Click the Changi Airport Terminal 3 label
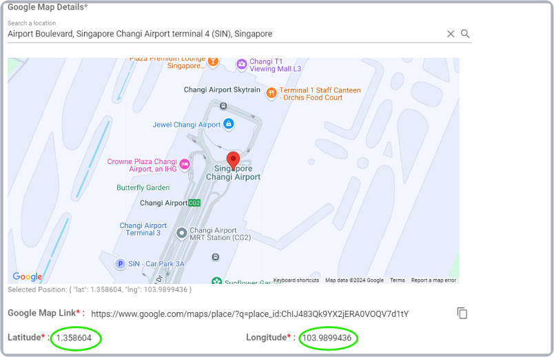554x357 pixels. tap(143, 229)
